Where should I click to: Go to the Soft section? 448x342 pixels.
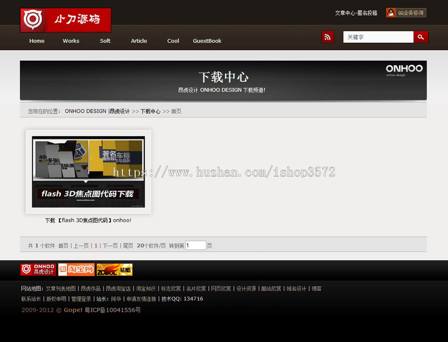click(105, 41)
